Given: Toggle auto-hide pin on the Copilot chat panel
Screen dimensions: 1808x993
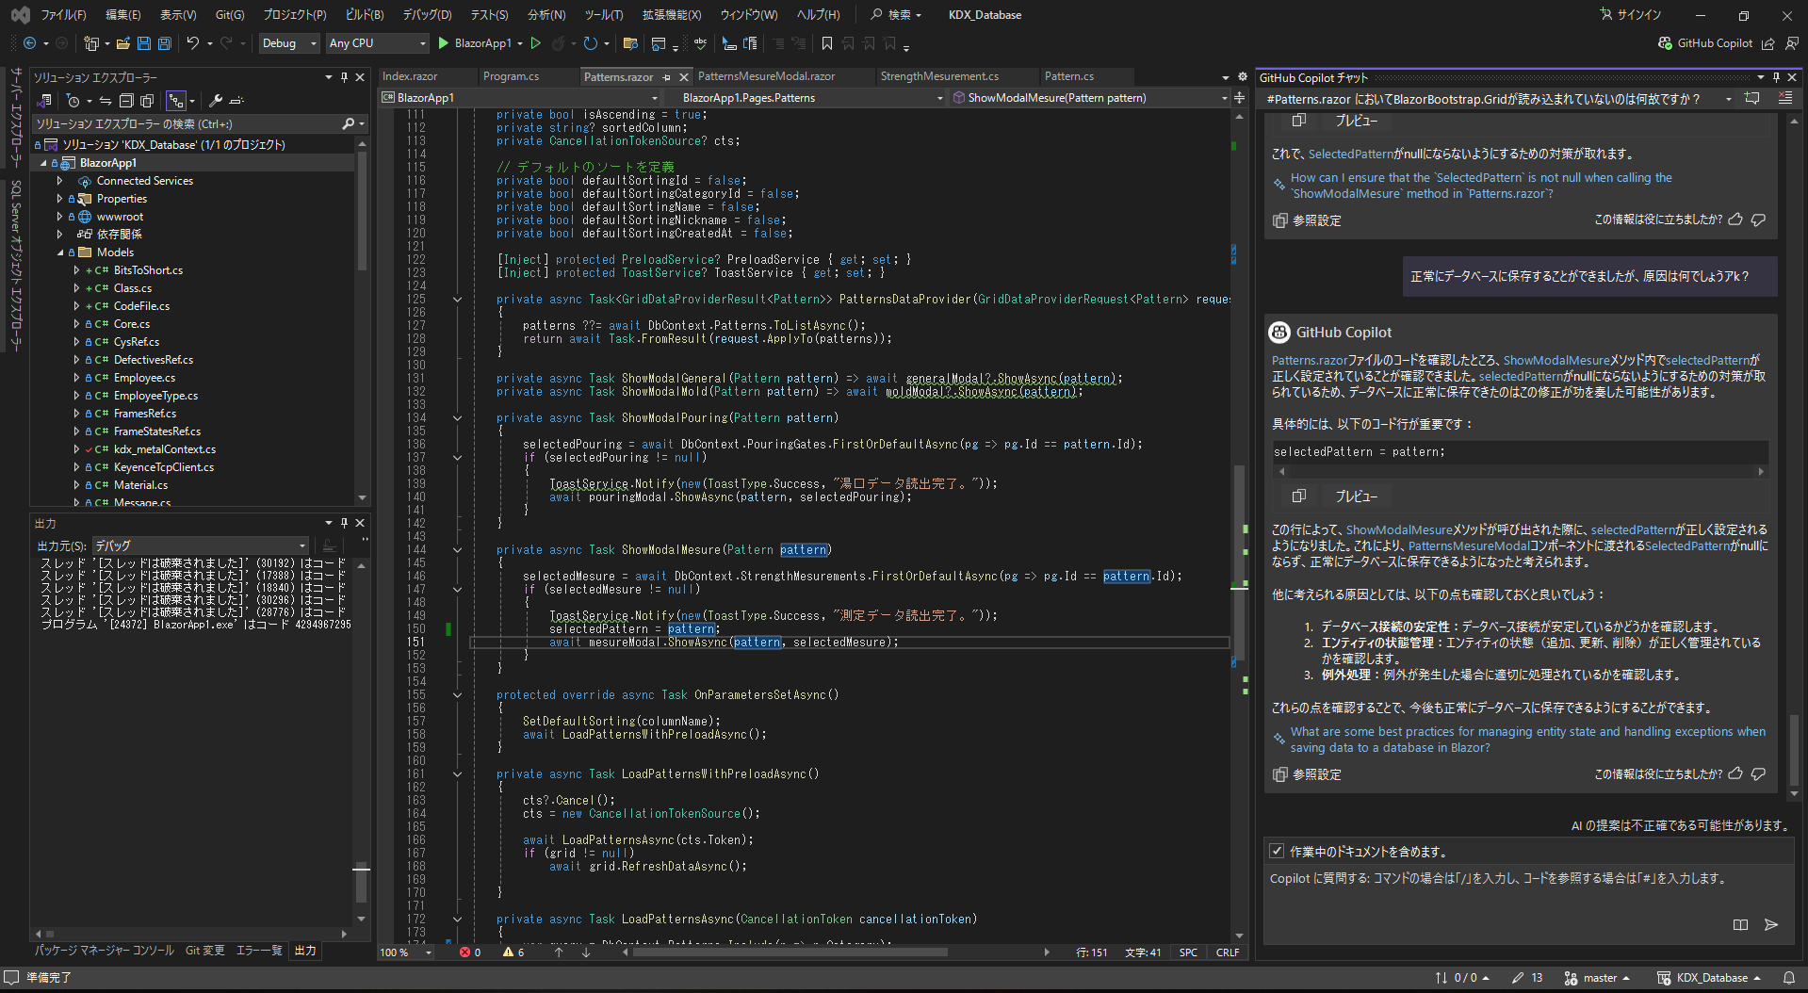Looking at the screenshot, I should coord(1776,77).
